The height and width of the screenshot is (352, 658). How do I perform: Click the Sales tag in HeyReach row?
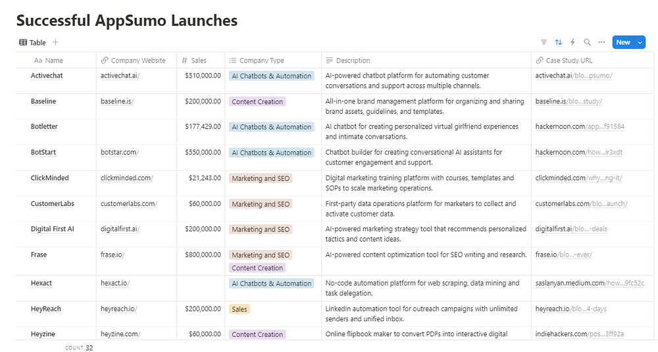(240, 309)
